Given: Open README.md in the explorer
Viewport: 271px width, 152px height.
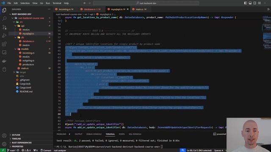Looking at the screenshot, I should click(26, 92).
